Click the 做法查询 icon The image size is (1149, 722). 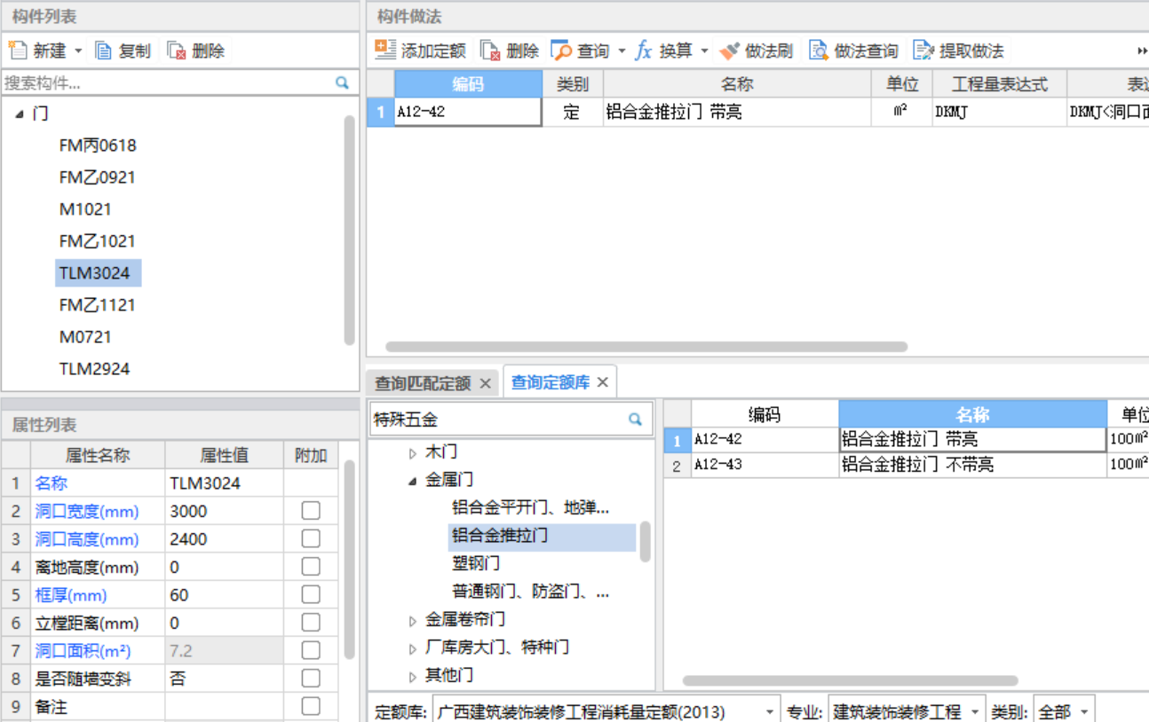tap(819, 51)
